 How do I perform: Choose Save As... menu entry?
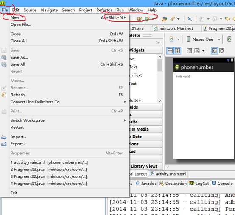pyautogui.click(x=70, y=57)
